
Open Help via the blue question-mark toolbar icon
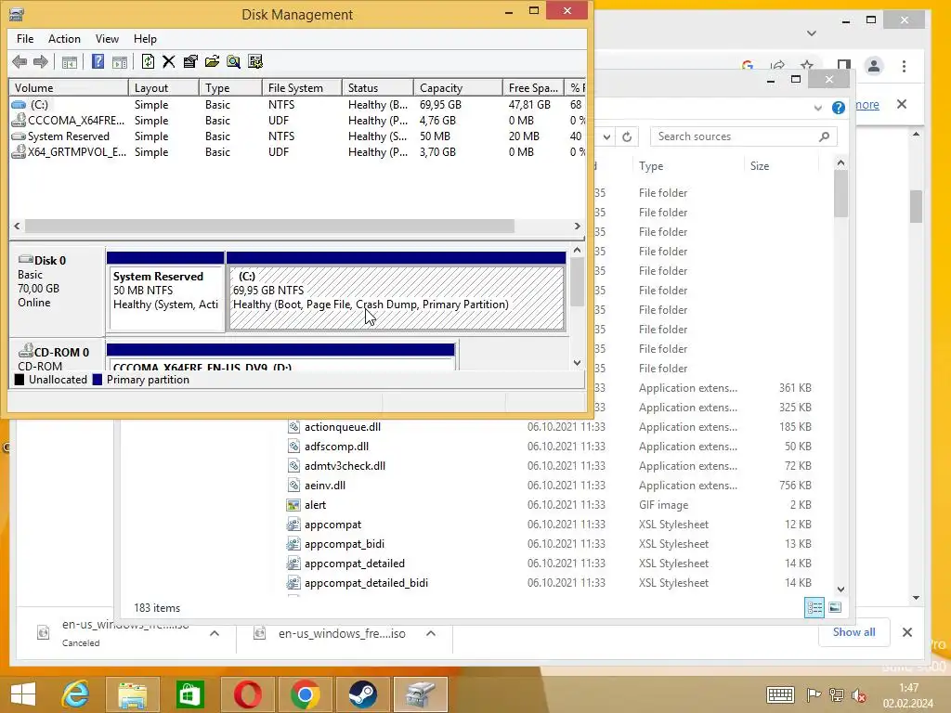[98, 61]
